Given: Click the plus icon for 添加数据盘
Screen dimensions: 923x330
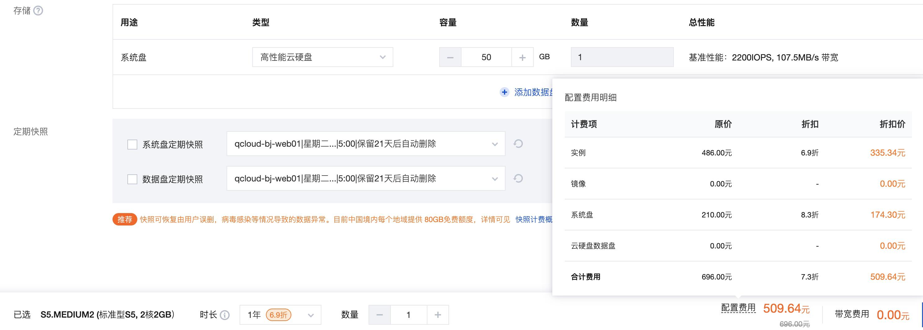Looking at the screenshot, I should (x=504, y=92).
